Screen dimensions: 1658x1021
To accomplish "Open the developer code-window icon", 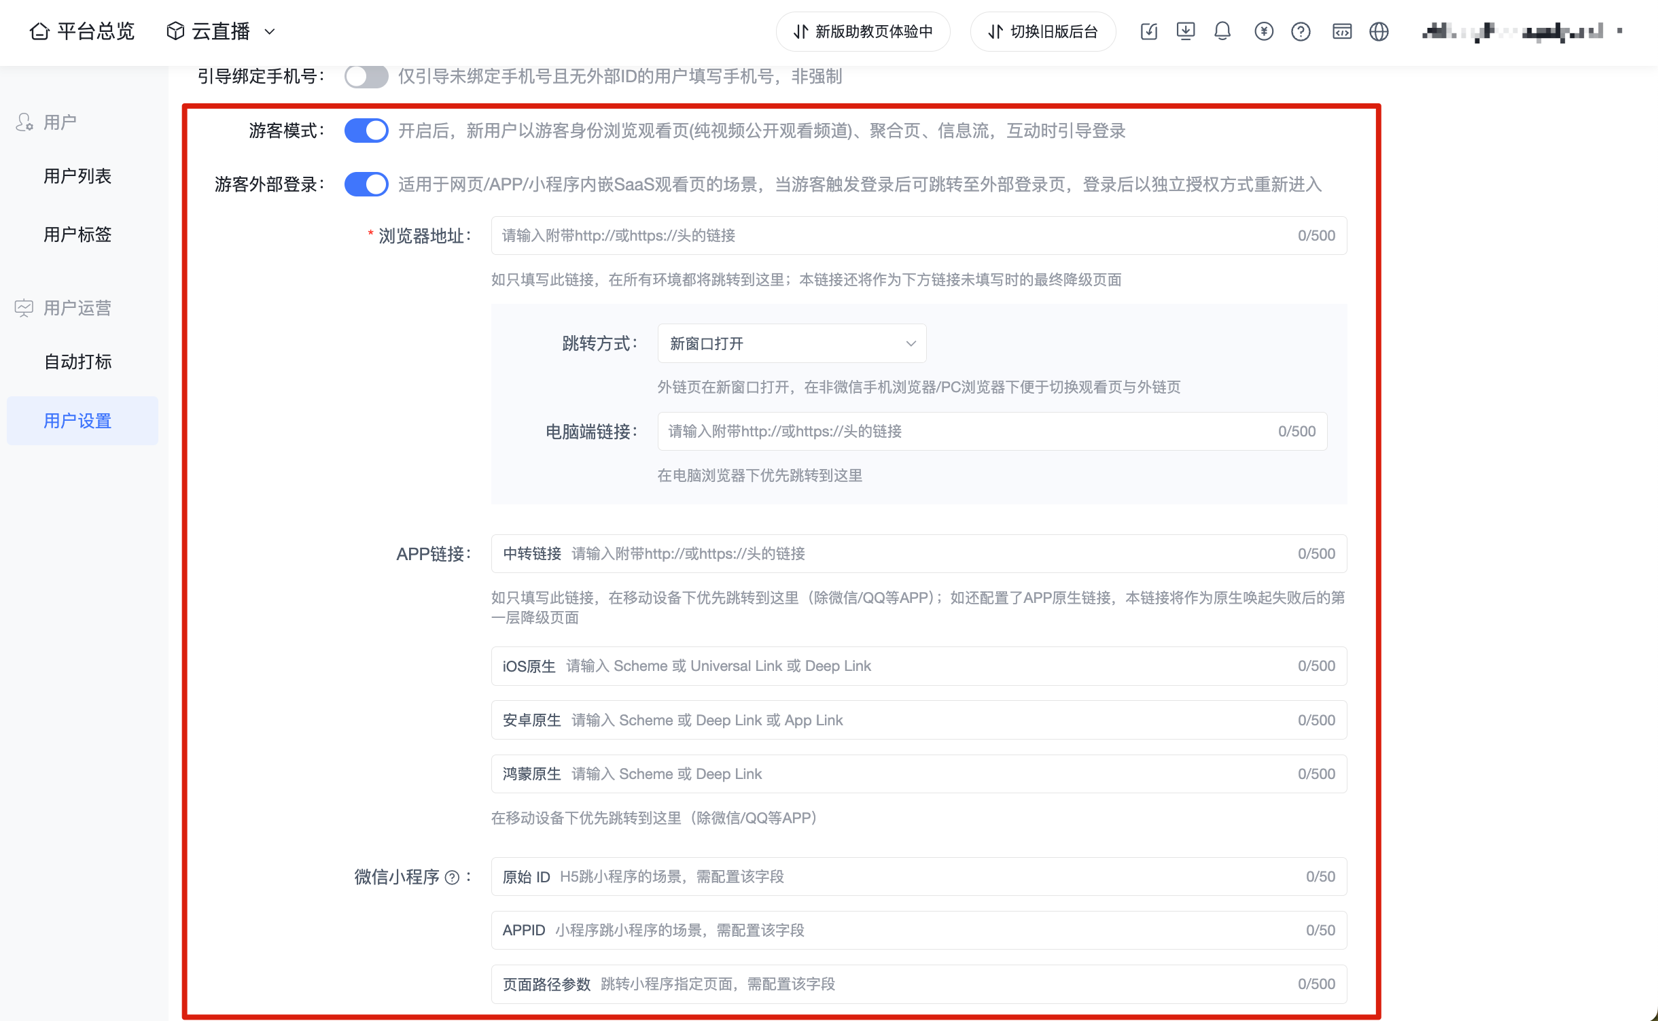I will click(1342, 31).
